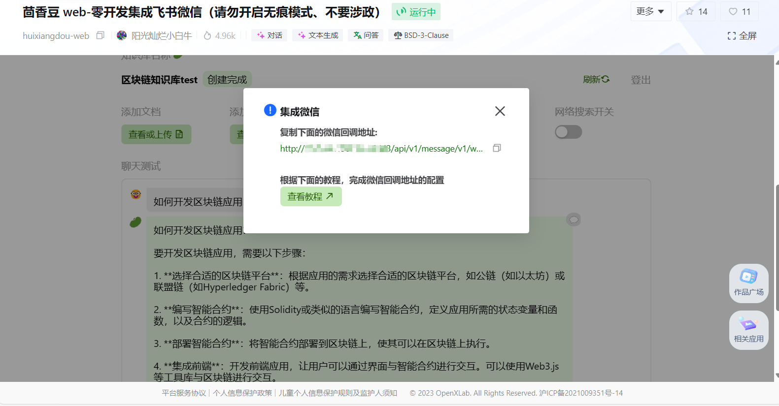This screenshot has height=406, width=779.
Task: Enter fullscreen with 全屏 button
Action: click(x=742, y=36)
